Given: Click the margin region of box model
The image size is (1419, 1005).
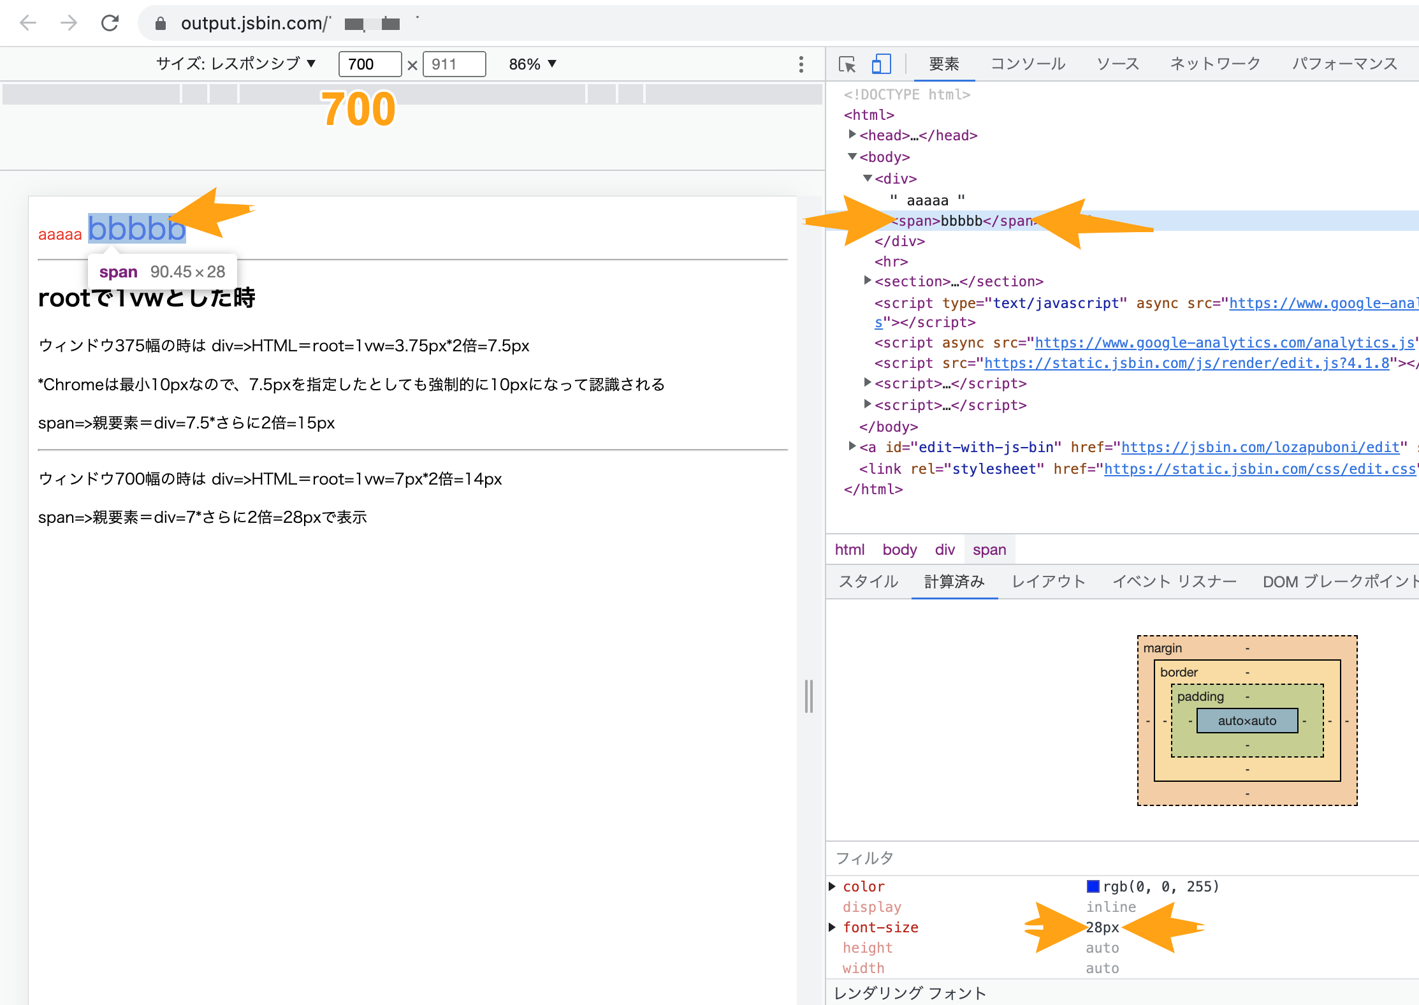Looking at the screenshot, I should pyautogui.click(x=1163, y=648).
